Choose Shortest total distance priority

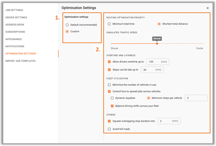(159, 24)
